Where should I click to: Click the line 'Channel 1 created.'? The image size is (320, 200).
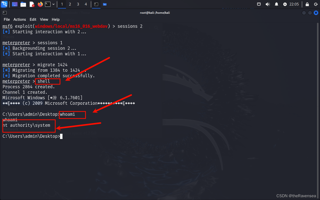click(x=25, y=92)
